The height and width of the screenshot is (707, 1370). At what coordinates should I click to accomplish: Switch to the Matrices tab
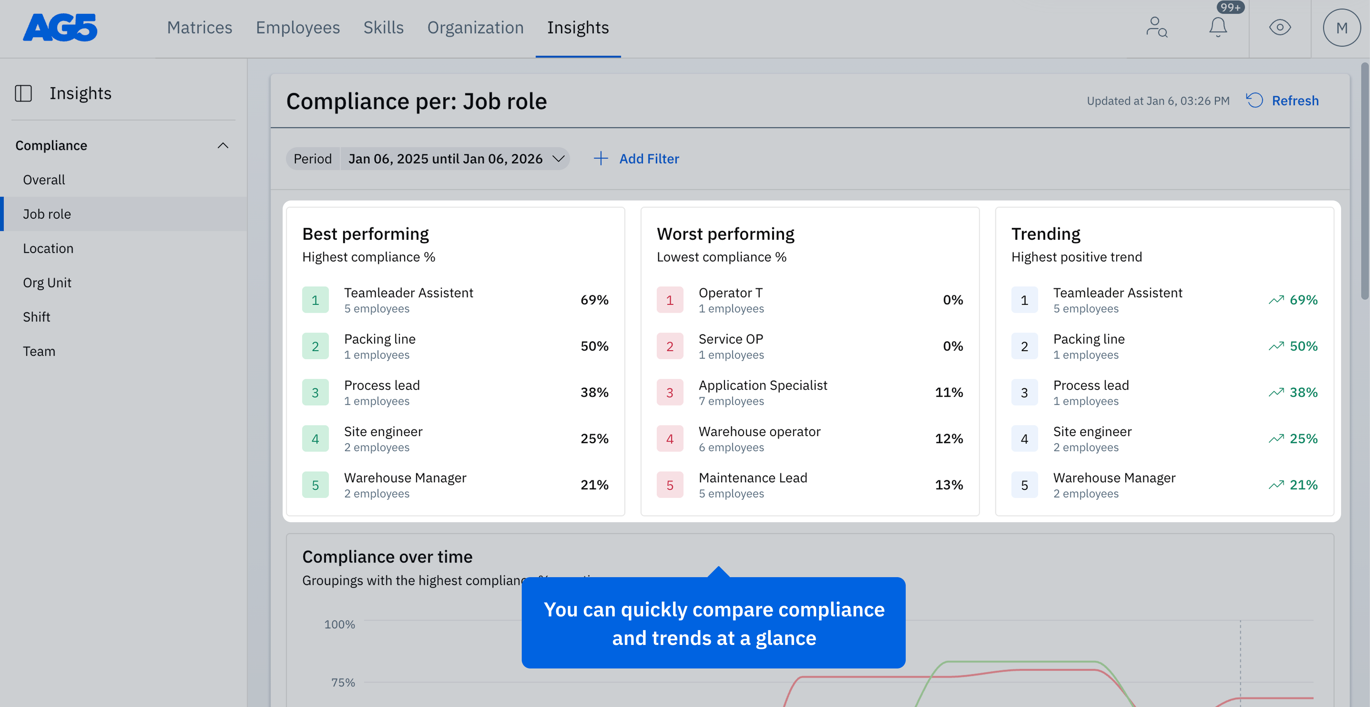199,27
